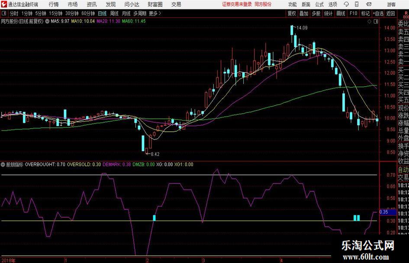Switch to the 15分钟 period tab
Image resolution: width=409 pixels, height=263 pixels.
pos(55,13)
